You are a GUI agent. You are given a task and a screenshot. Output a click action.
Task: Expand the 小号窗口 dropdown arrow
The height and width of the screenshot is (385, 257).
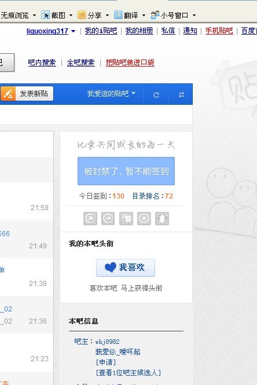tap(194, 16)
